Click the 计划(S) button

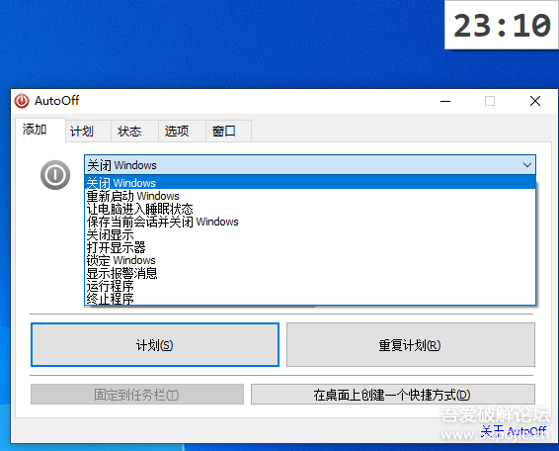pyautogui.click(x=155, y=345)
